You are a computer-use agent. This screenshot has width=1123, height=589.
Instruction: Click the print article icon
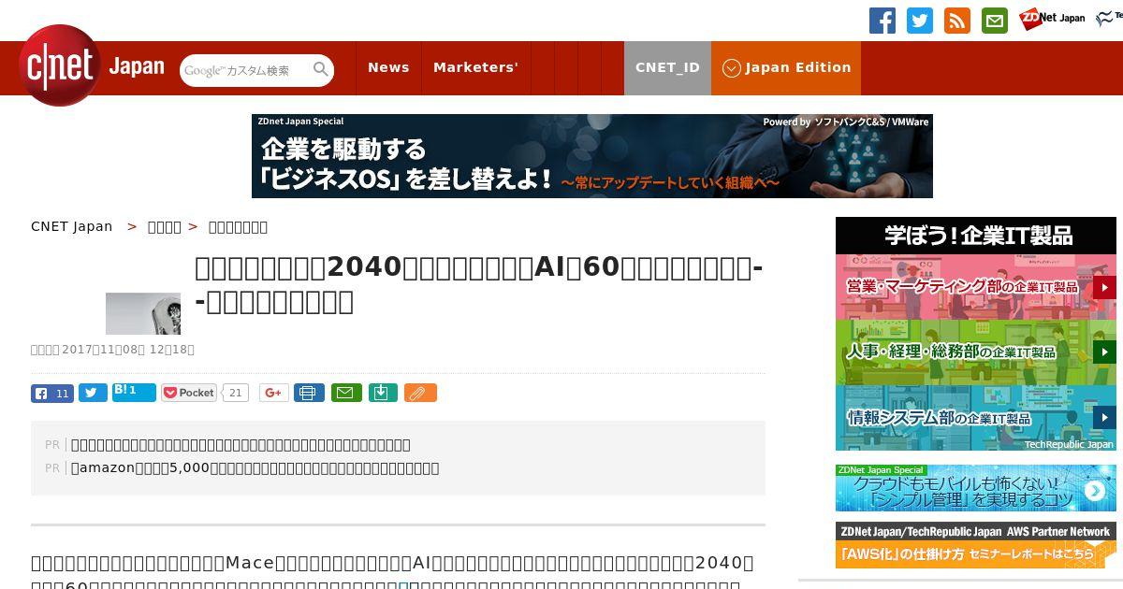click(x=309, y=393)
